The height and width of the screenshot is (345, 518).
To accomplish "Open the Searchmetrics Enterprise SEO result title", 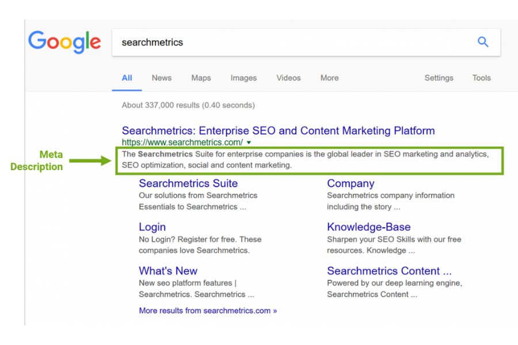I will click(x=278, y=131).
